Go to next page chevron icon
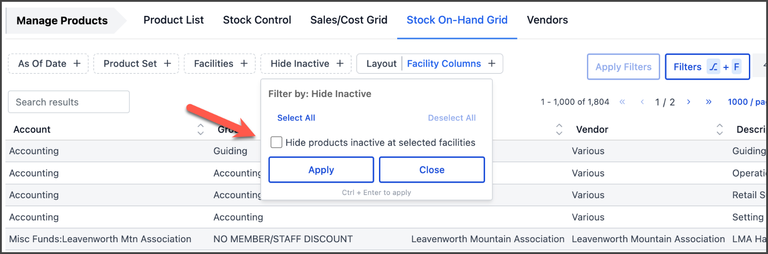768x254 pixels. [x=688, y=102]
